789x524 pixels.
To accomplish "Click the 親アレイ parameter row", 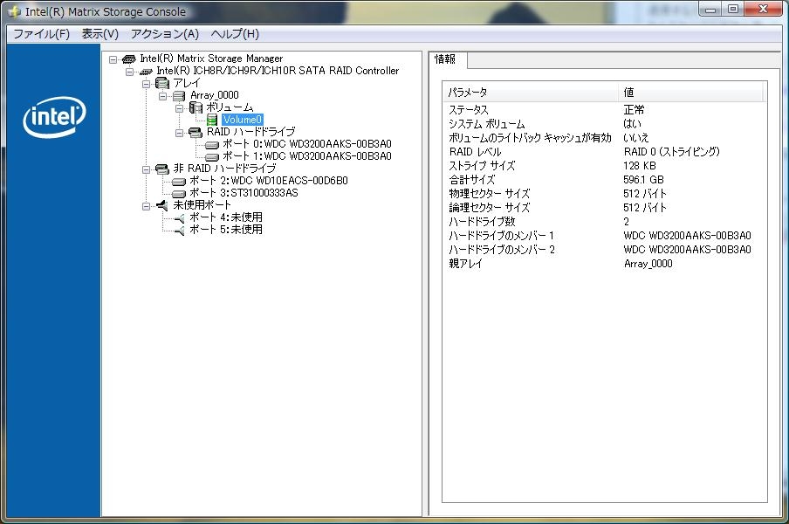I will tap(604, 264).
